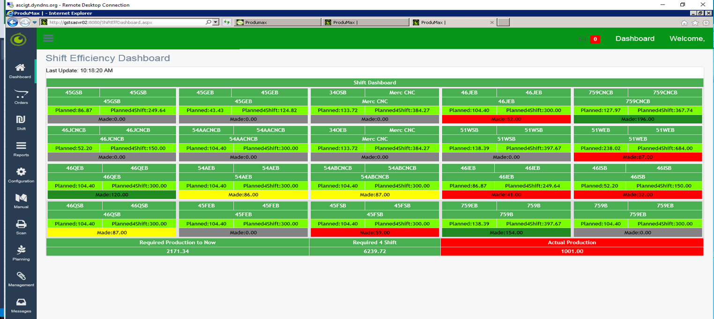714x319 pixels.
Task: Switch to the second ProduMax browser tab
Action: coord(365,22)
